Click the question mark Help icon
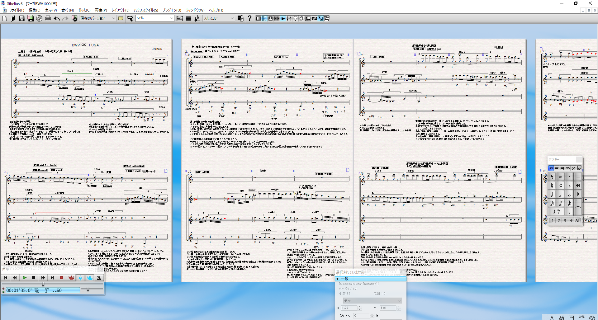The width and height of the screenshot is (598, 320). [249, 18]
